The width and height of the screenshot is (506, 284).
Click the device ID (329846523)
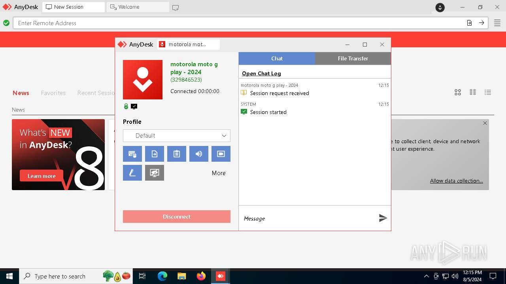point(186,80)
